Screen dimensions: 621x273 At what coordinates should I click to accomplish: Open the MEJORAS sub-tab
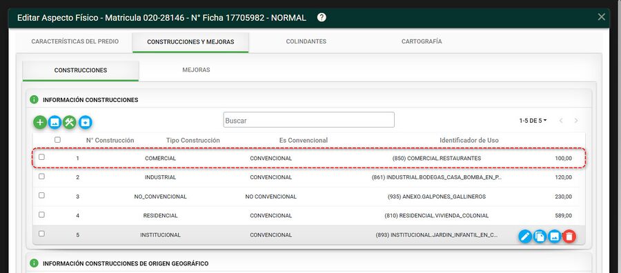pyautogui.click(x=196, y=70)
